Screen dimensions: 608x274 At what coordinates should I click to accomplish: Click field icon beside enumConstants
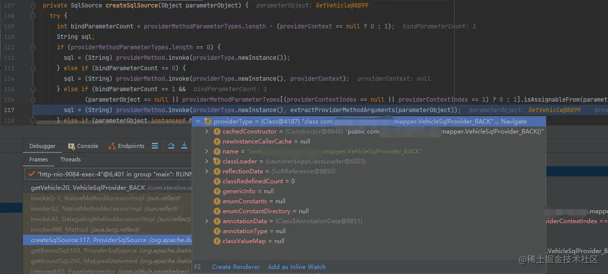217,201
